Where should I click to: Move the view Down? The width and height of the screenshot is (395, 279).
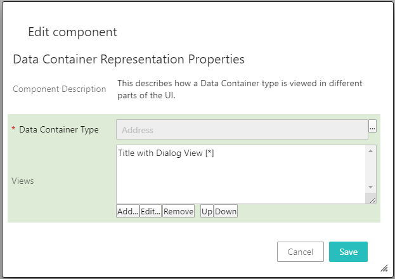pyautogui.click(x=226, y=211)
